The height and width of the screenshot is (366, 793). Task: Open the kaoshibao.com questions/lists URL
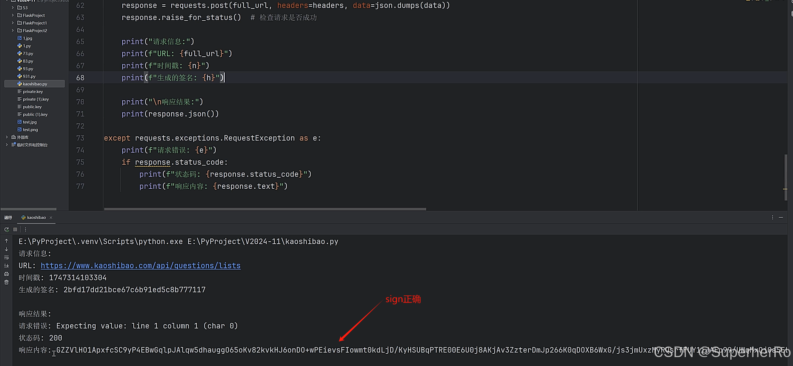140,266
